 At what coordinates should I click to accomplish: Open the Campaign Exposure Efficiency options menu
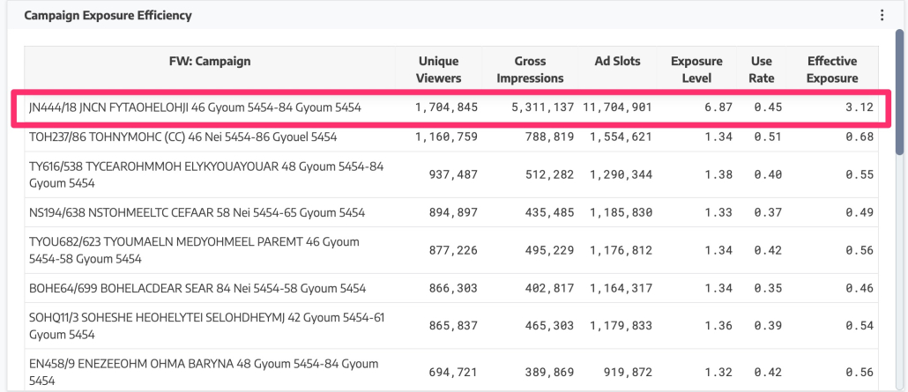pos(882,16)
